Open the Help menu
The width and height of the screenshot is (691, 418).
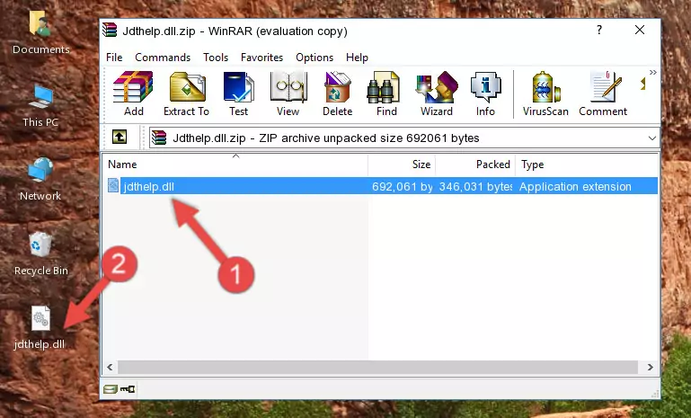click(357, 58)
